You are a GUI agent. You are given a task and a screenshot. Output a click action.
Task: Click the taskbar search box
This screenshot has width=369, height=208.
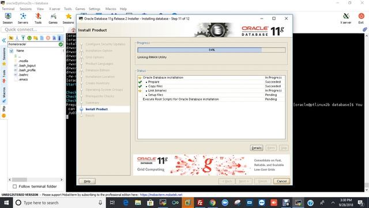pyautogui.click(x=59, y=203)
